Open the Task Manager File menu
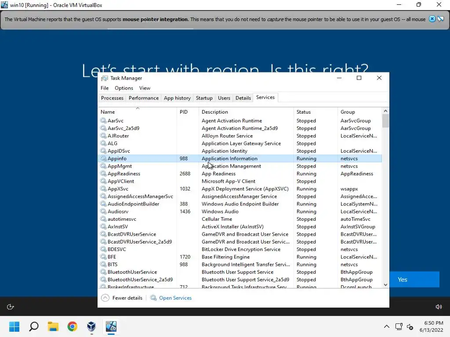 [105, 88]
